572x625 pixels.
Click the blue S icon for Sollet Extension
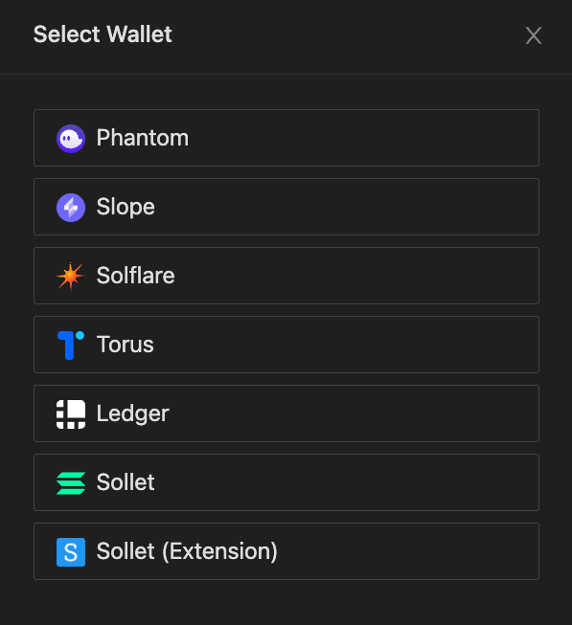coord(71,552)
